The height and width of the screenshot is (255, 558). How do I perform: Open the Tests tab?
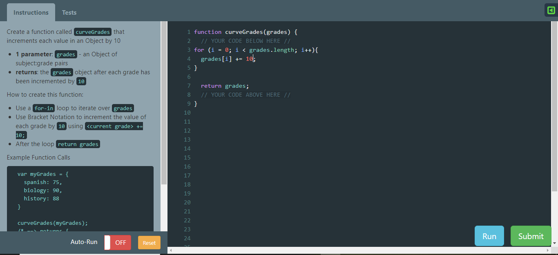(x=69, y=12)
